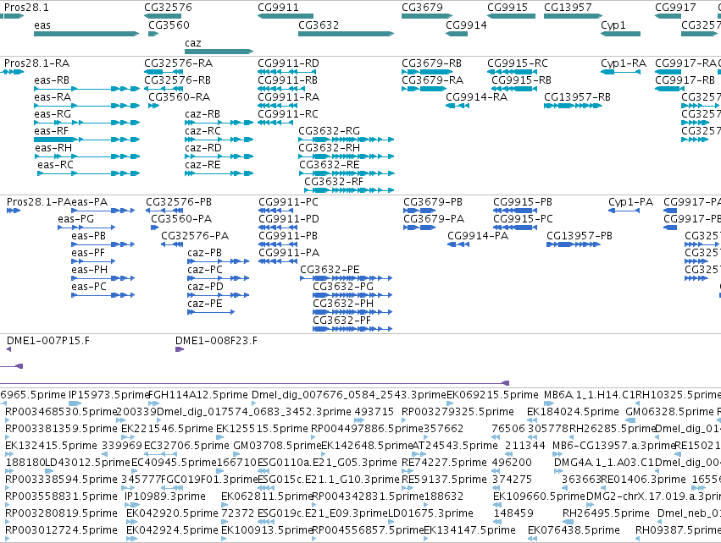
Task: Select transcript CG3632-RG
Action: click(347, 140)
